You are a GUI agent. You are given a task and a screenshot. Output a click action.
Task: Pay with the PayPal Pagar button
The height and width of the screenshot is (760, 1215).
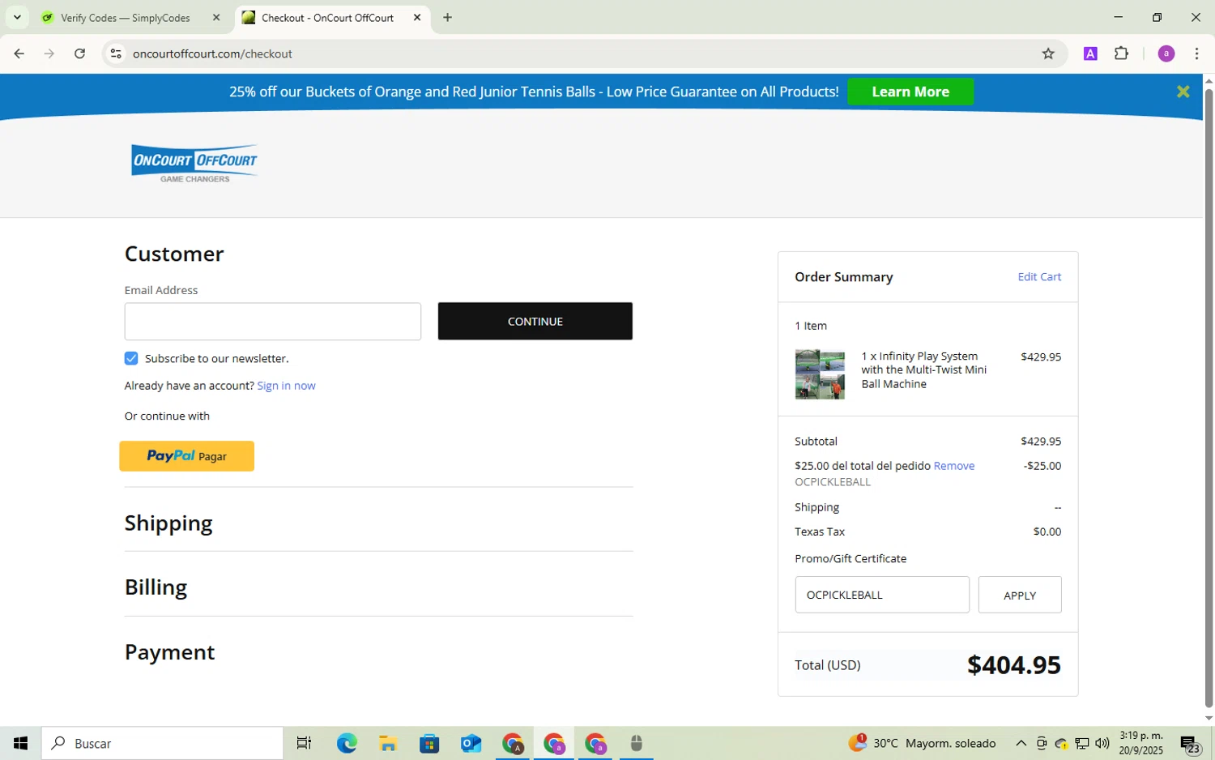pos(187,456)
